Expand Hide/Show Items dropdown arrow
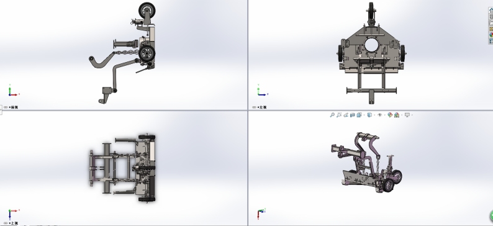This screenshot has height=226, width=493. [x=385, y=115]
